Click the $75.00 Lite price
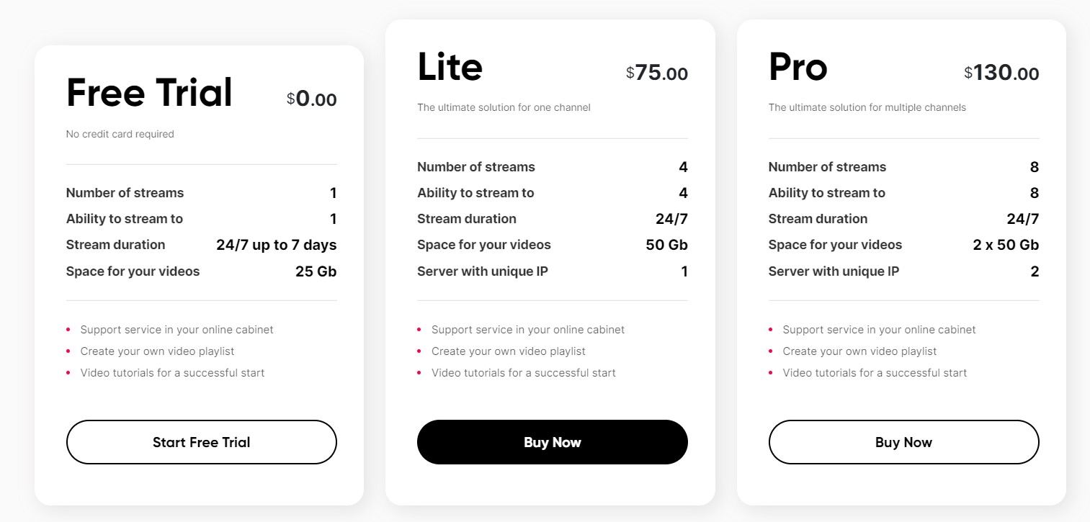1090x522 pixels. (657, 73)
